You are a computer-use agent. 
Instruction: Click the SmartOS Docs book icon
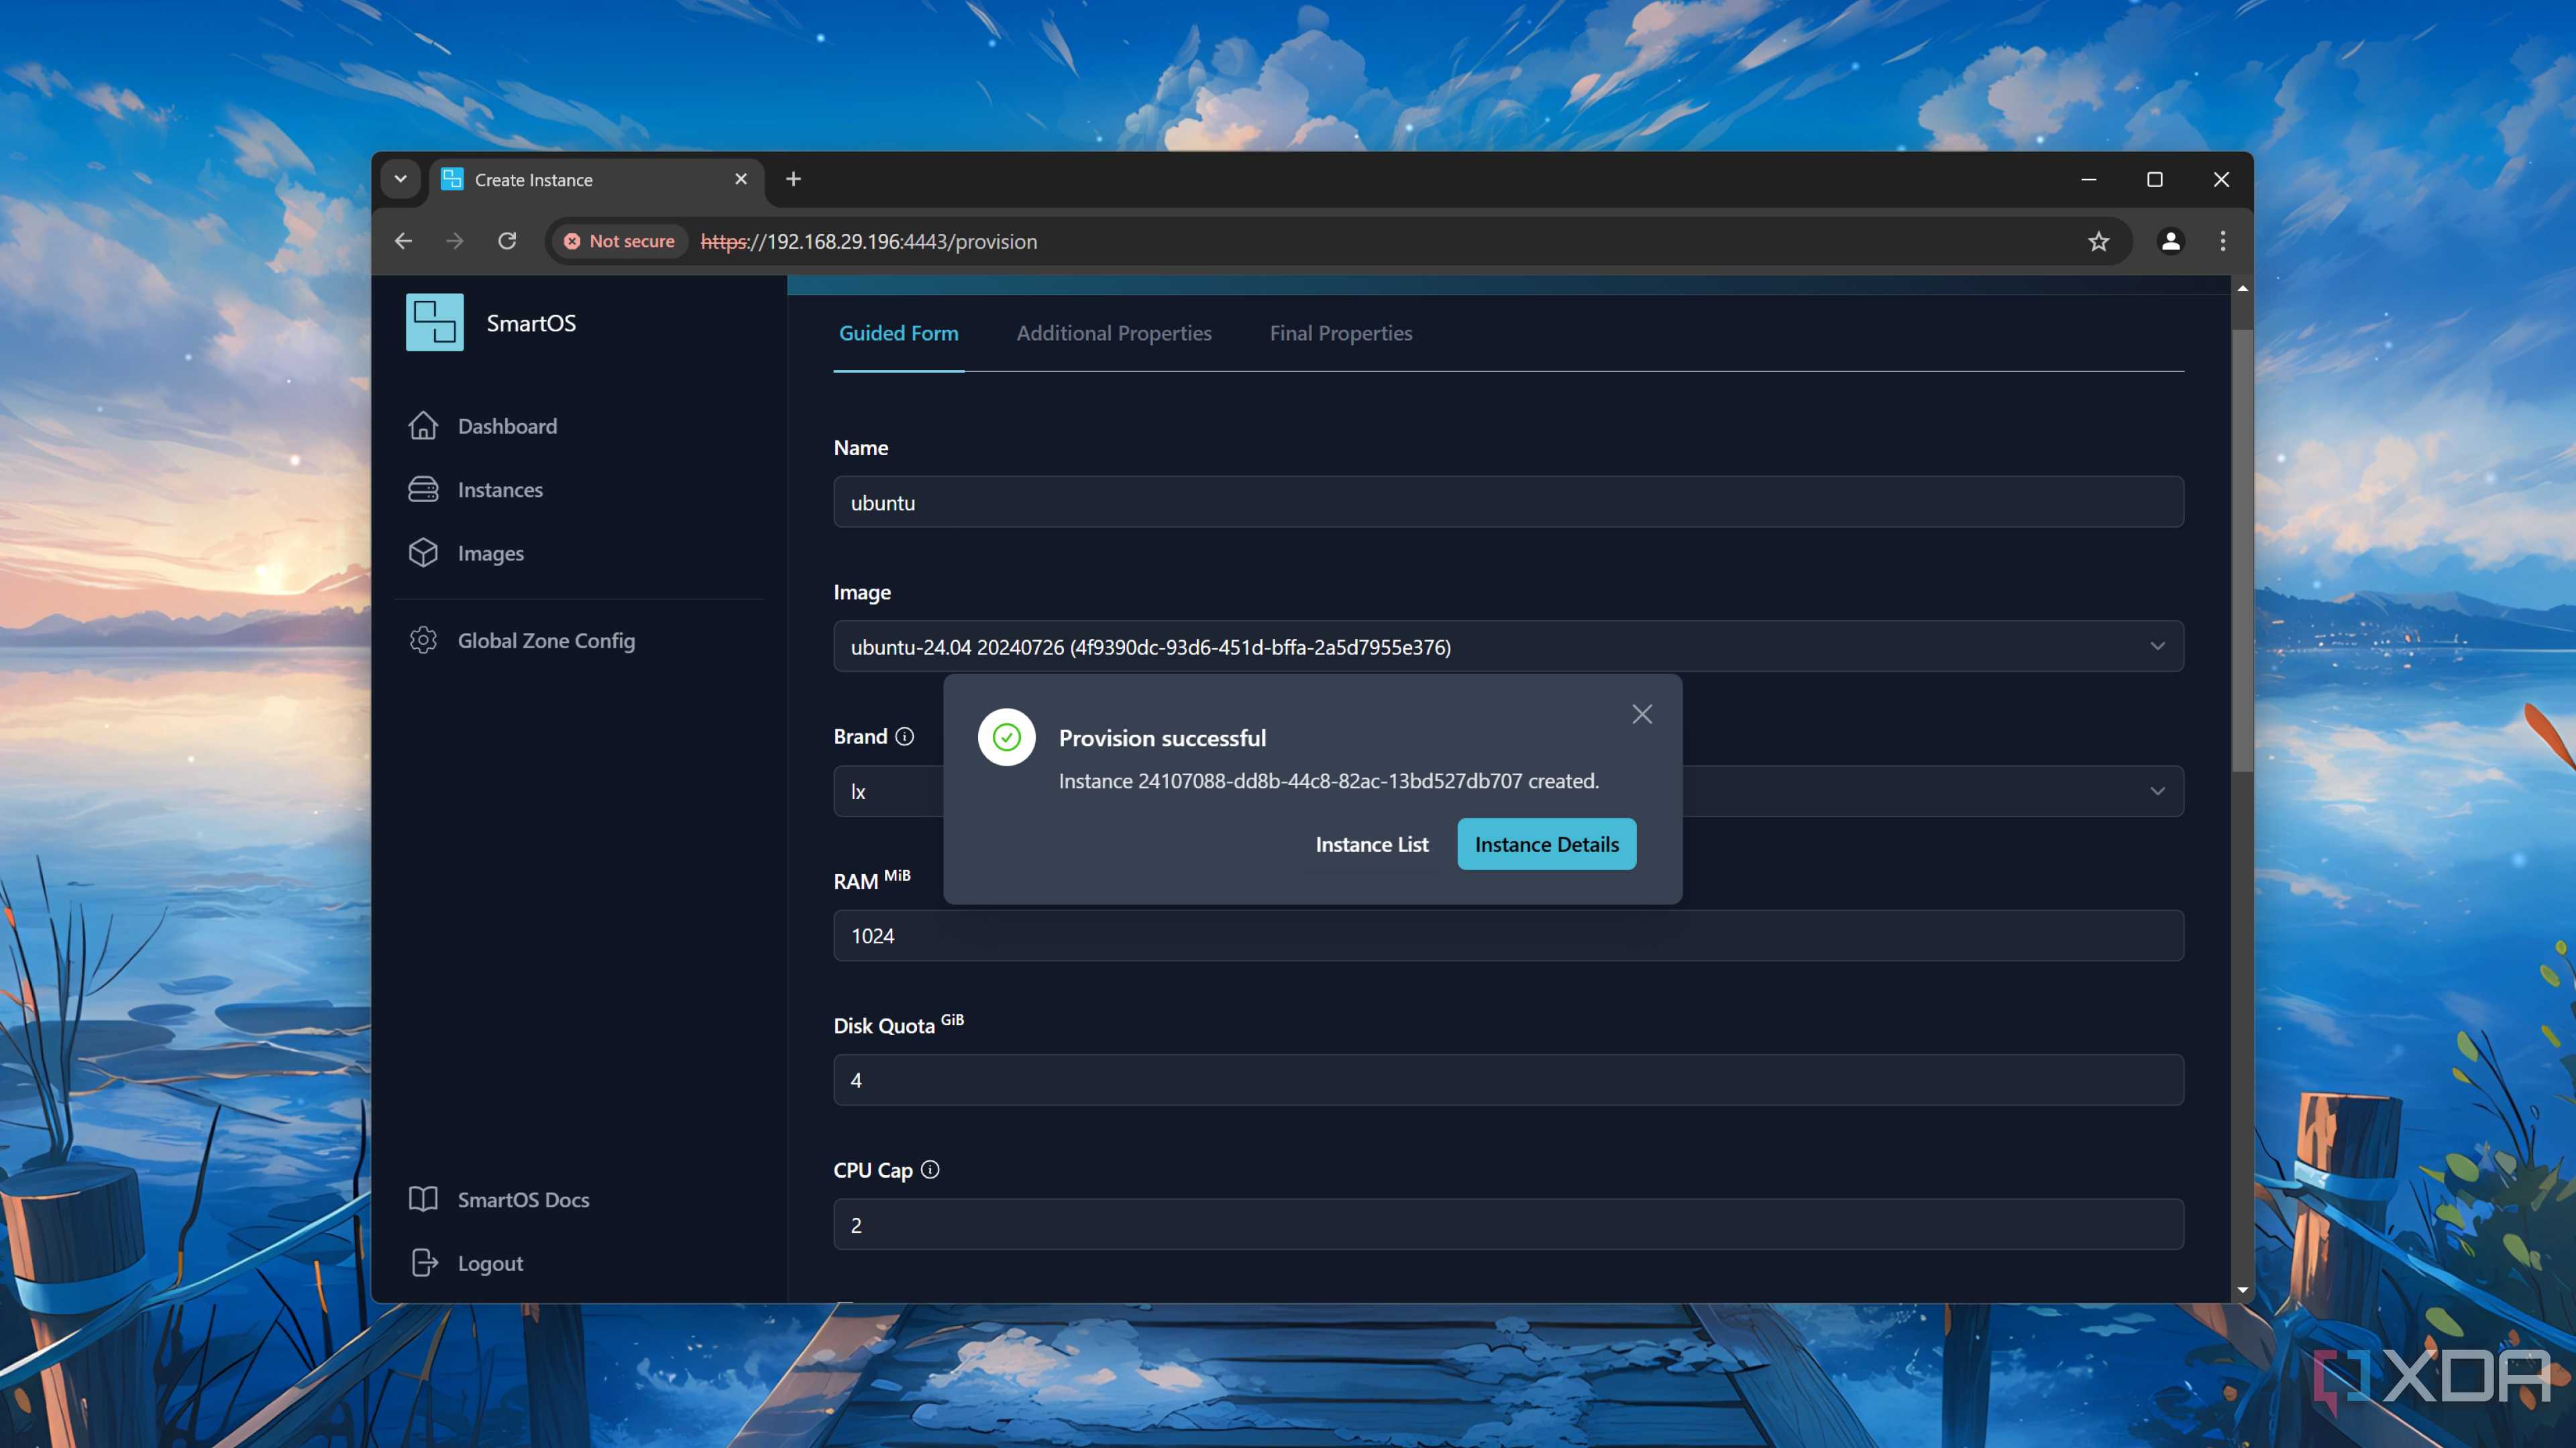click(x=423, y=1199)
